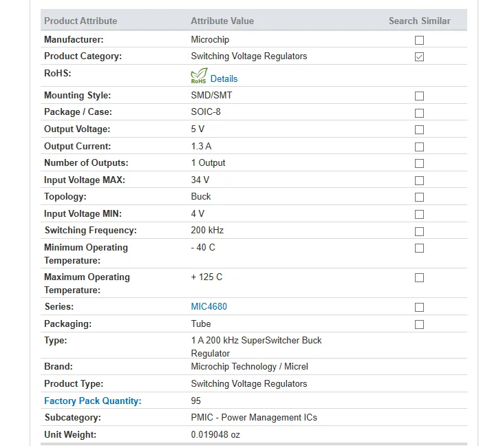
Task: Click the Switching Voltage Regulators category value
Action: (249, 56)
